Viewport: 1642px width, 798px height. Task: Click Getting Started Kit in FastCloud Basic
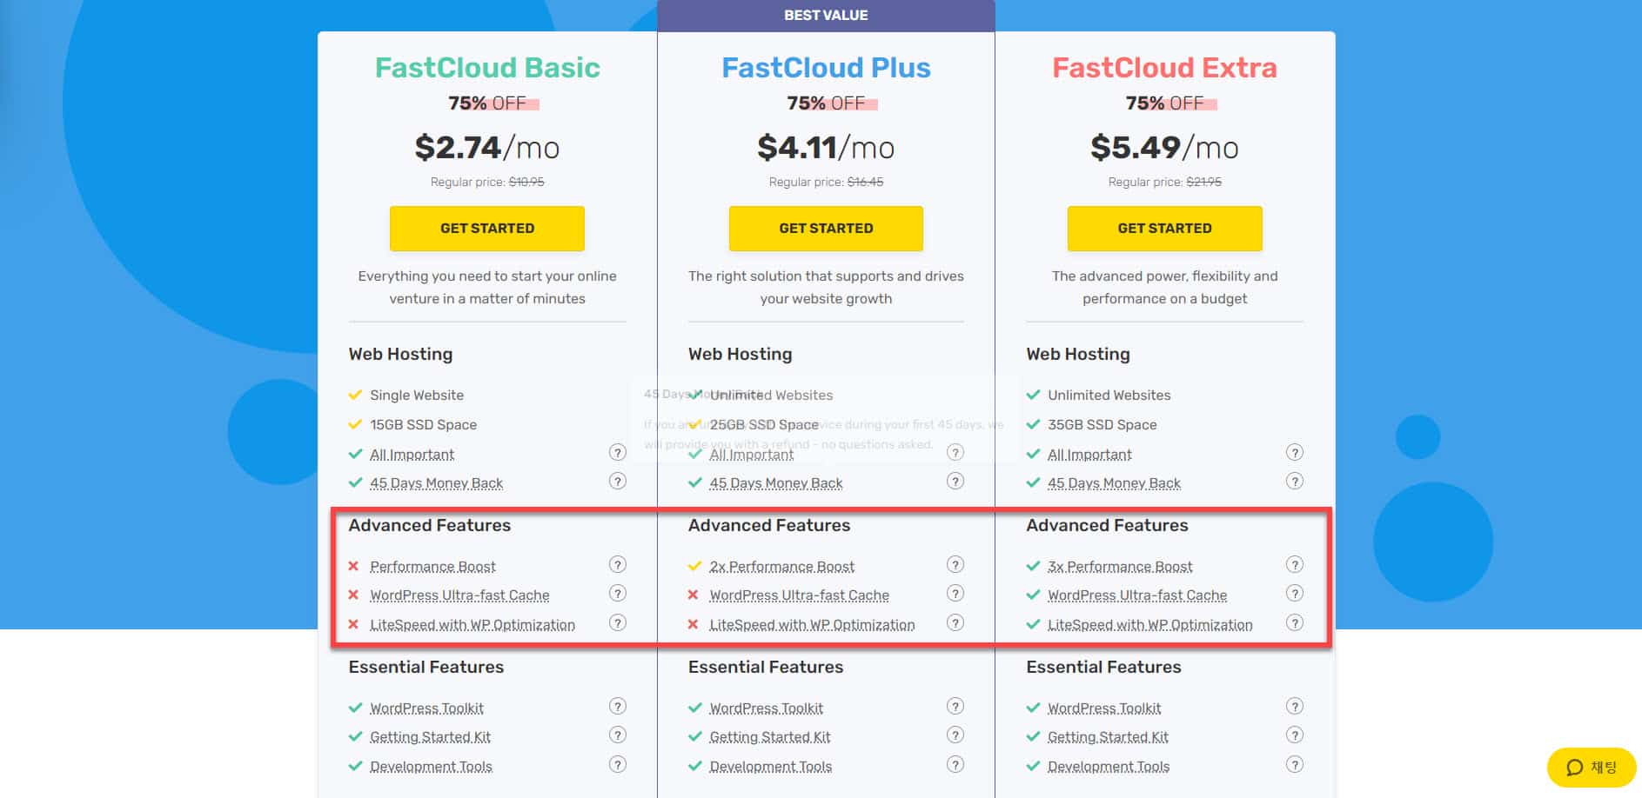430,736
